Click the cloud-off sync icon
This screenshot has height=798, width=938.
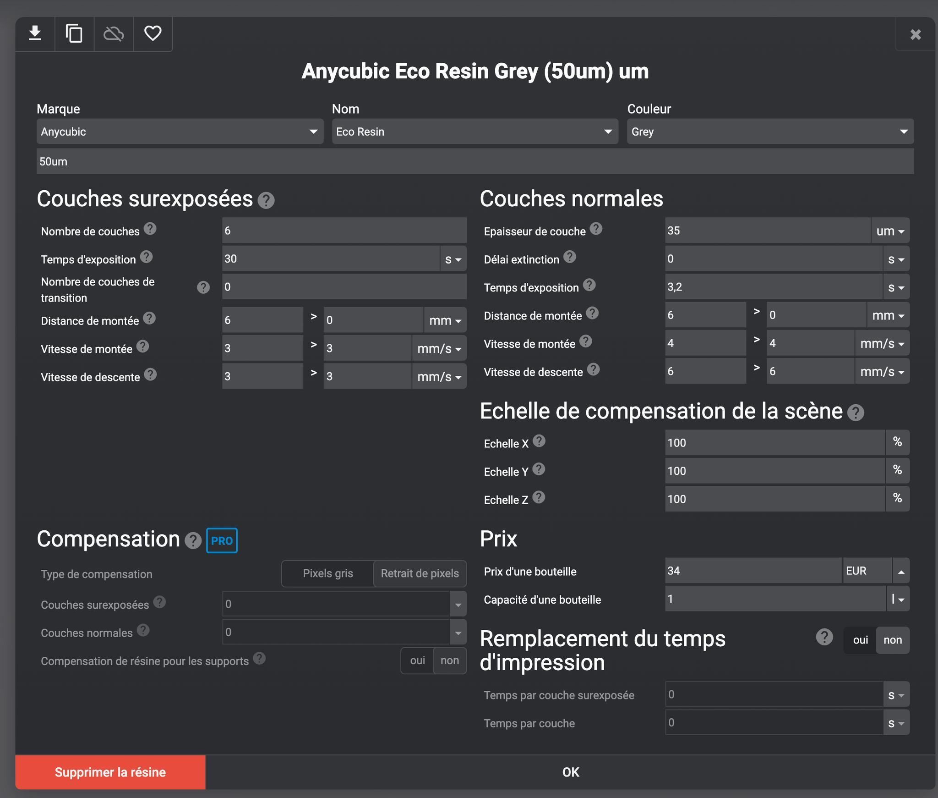[x=114, y=33]
